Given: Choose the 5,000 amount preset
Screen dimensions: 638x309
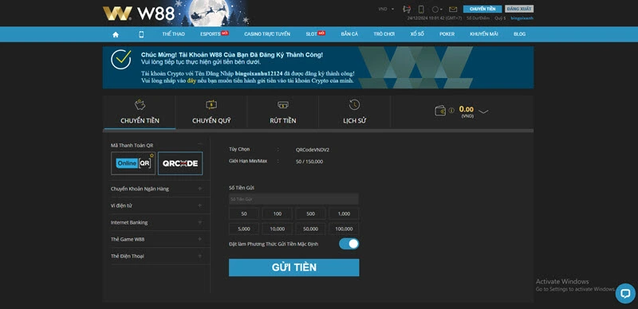Looking at the screenshot, I should 244,229.
